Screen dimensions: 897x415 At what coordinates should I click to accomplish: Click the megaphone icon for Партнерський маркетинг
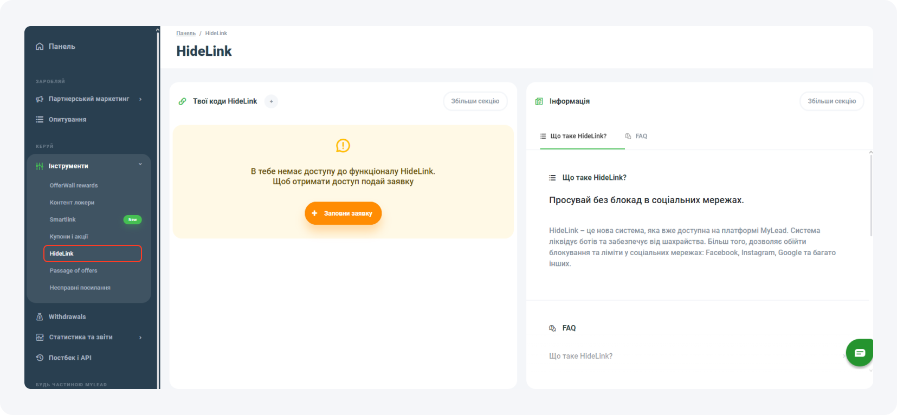(x=40, y=99)
